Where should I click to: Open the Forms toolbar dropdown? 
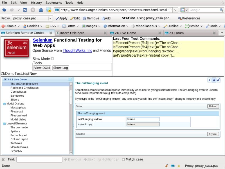(71, 26)
